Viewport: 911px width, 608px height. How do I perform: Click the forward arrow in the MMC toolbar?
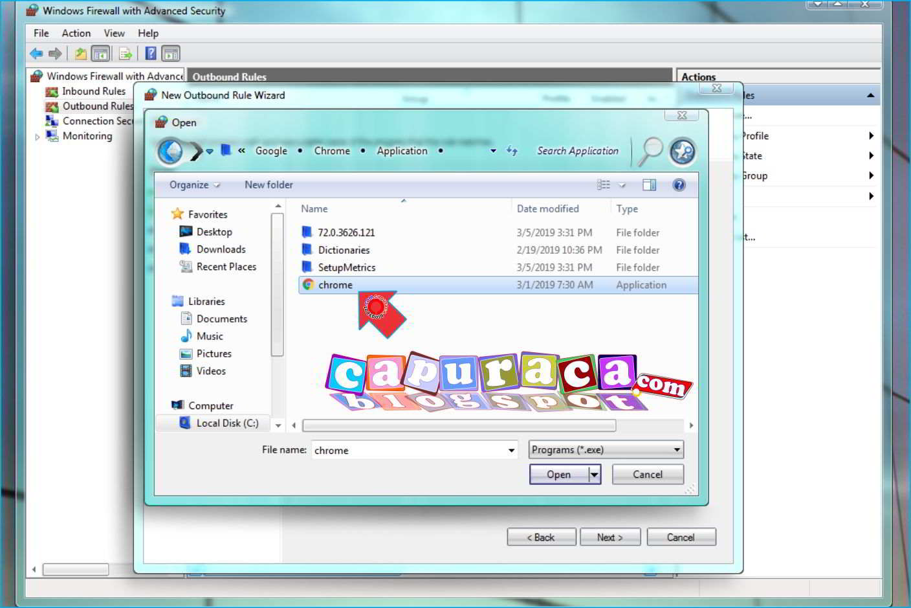pos(55,54)
